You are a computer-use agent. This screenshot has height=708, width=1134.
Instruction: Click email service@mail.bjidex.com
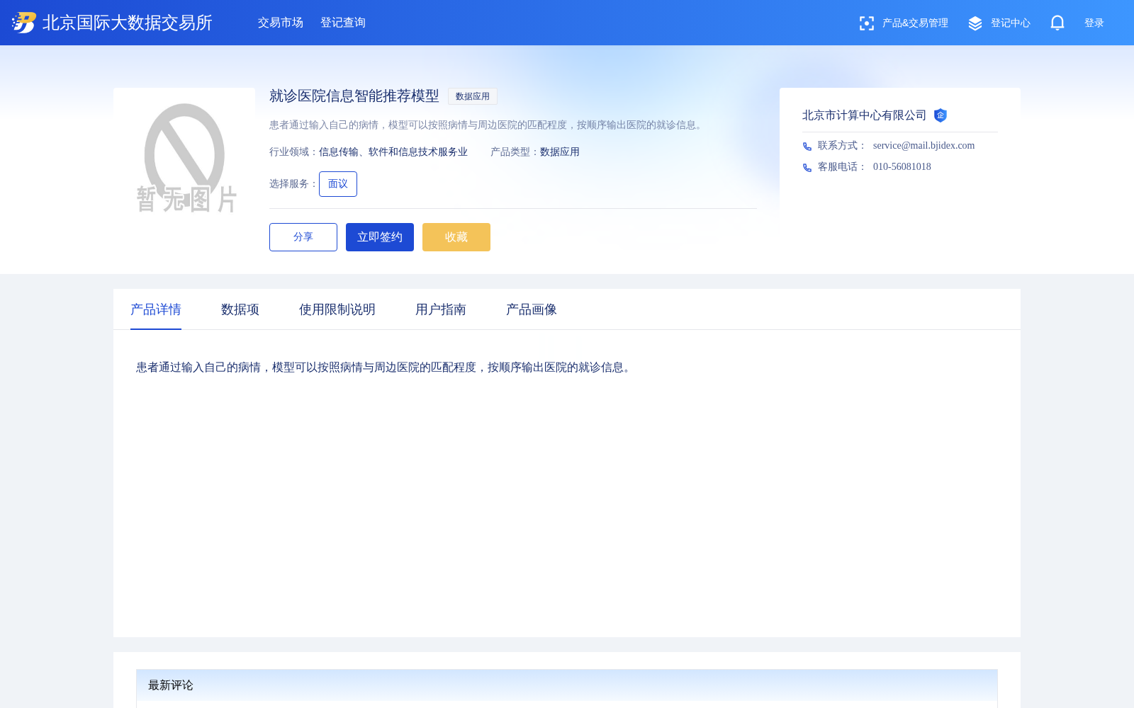924,146
